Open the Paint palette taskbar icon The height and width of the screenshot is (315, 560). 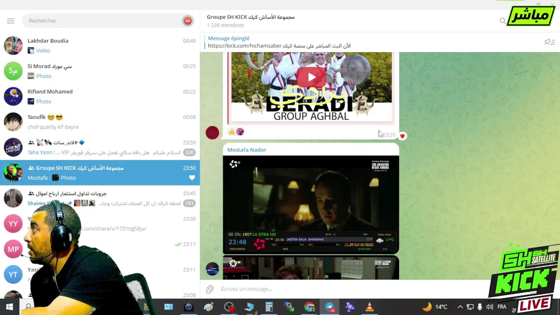209,307
